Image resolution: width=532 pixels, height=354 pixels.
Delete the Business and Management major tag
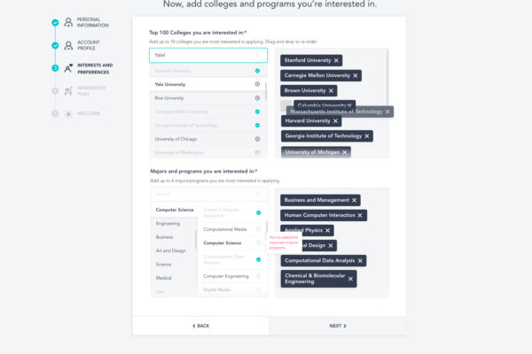tap(354, 200)
